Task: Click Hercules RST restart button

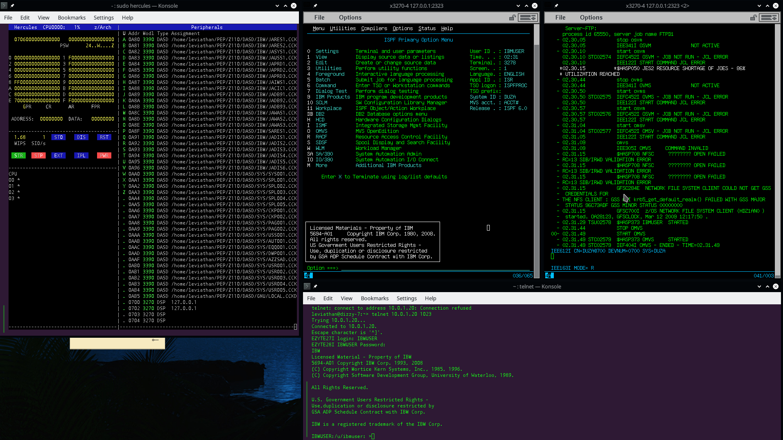Action: 104,137
